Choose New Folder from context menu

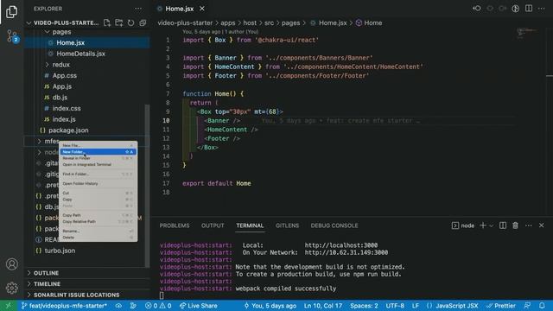(98, 152)
